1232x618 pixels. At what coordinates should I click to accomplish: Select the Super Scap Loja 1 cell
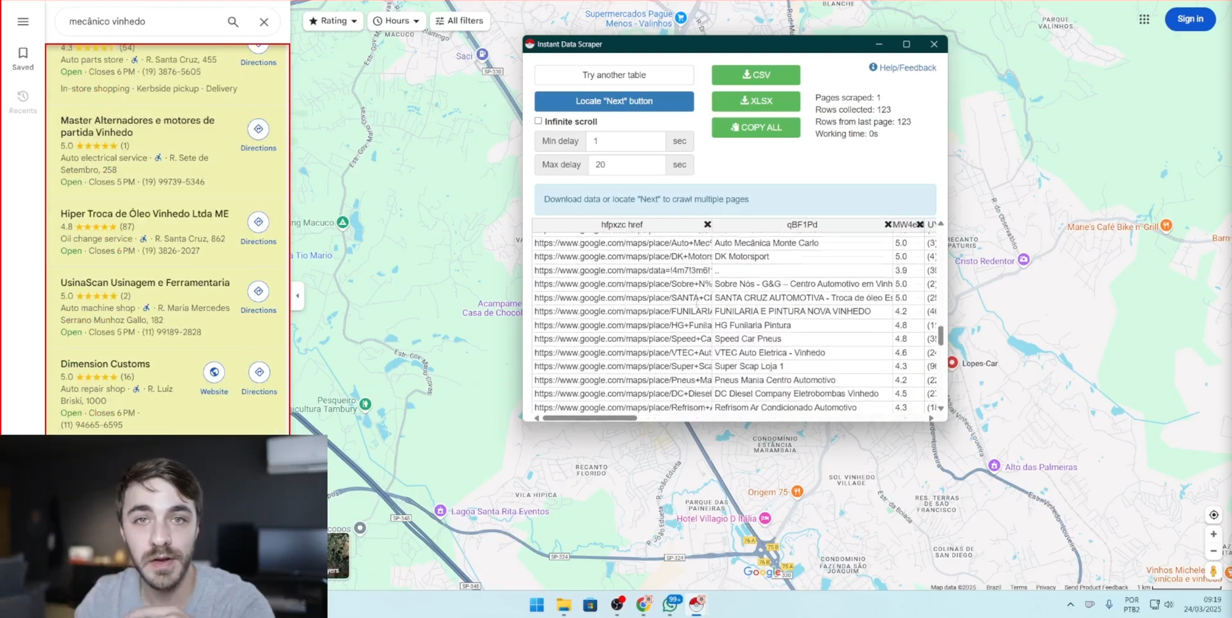802,366
